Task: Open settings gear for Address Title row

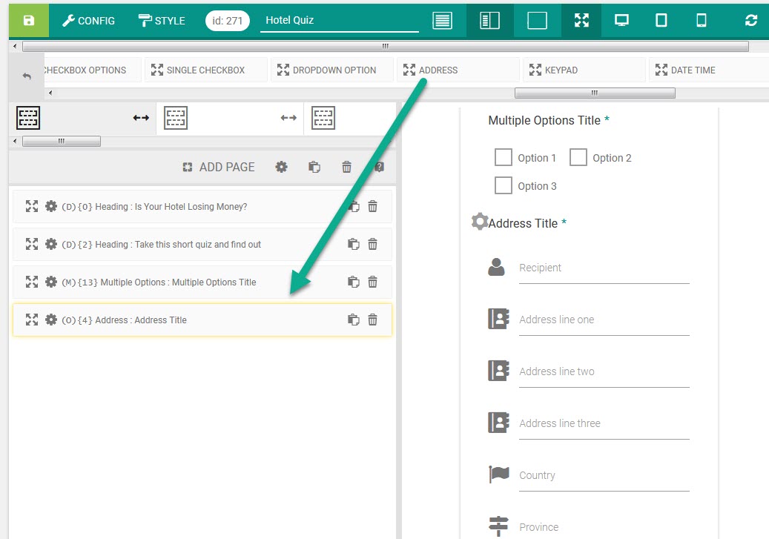Action: coord(51,320)
